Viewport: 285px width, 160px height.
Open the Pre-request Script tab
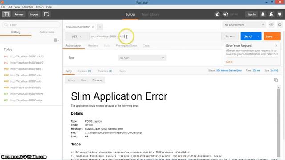[126, 45]
